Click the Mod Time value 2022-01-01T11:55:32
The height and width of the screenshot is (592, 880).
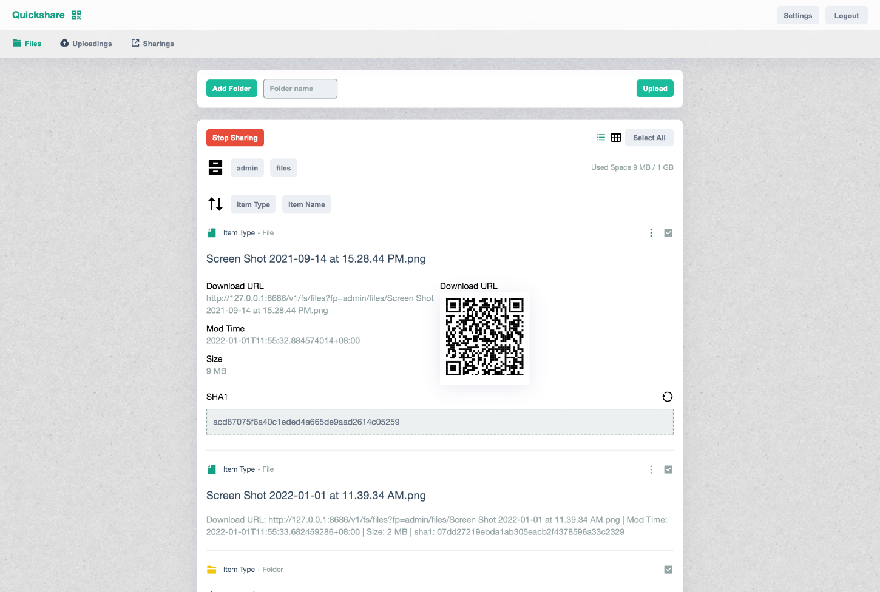click(283, 341)
